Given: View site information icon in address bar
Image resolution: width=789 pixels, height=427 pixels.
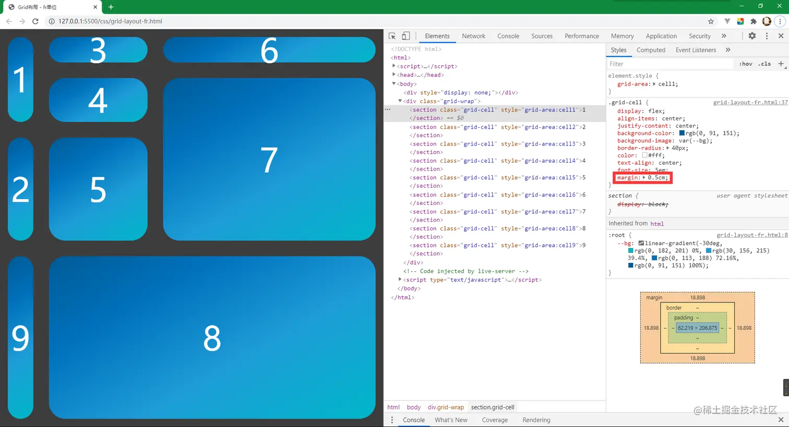Looking at the screenshot, I should click(x=52, y=21).
